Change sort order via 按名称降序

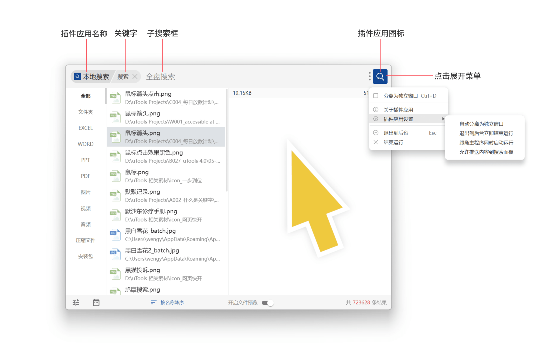click(172, 302)
